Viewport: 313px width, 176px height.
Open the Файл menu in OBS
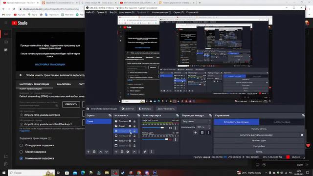(90, 12)
